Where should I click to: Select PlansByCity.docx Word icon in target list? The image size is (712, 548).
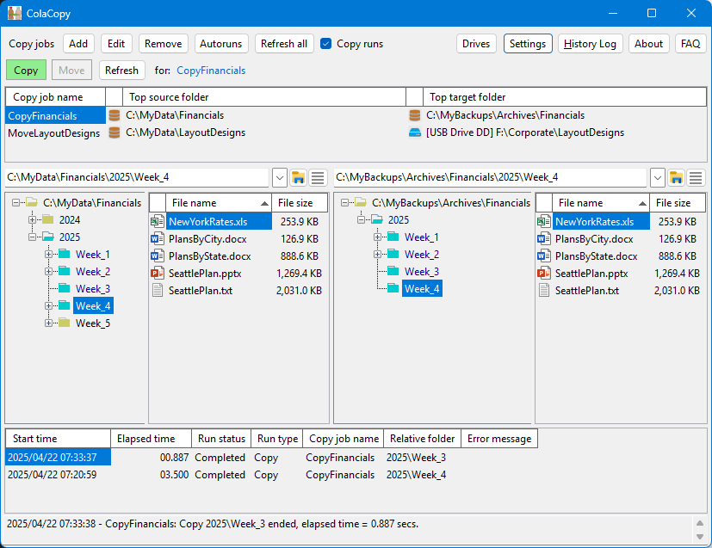pos(543,239)
